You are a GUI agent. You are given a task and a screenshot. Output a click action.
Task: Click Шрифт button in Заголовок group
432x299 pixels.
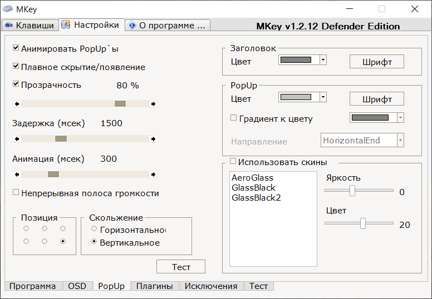pyautogui.click(x=377, y=62)
